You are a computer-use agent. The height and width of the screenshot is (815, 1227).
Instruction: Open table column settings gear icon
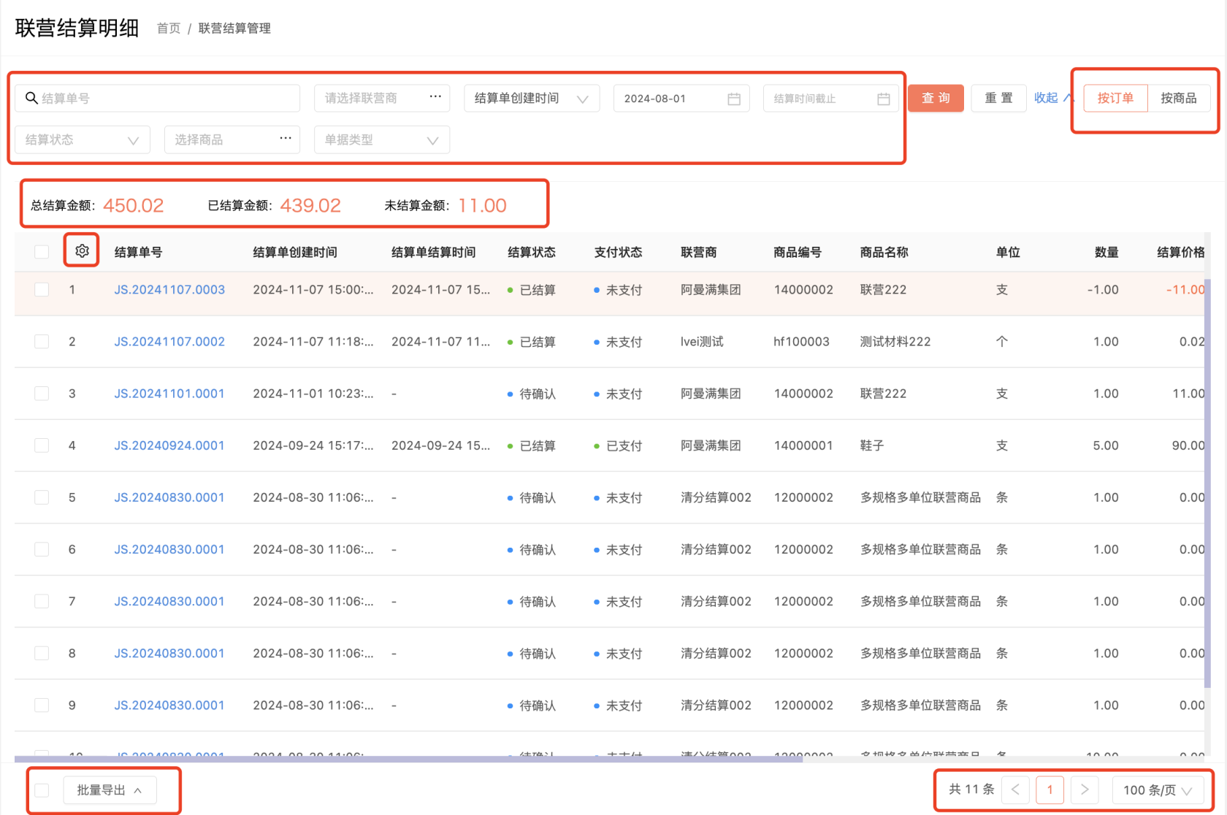pyautogui.click(x=82, y=250)
